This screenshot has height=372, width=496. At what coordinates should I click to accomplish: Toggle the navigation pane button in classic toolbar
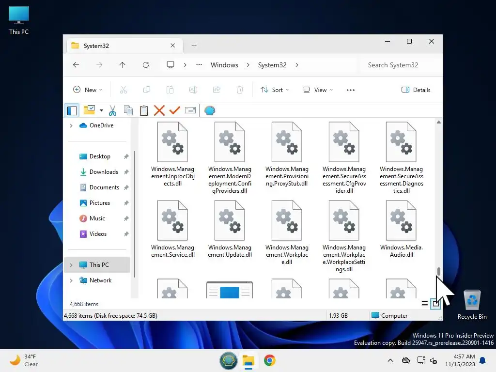pos(72,111)
